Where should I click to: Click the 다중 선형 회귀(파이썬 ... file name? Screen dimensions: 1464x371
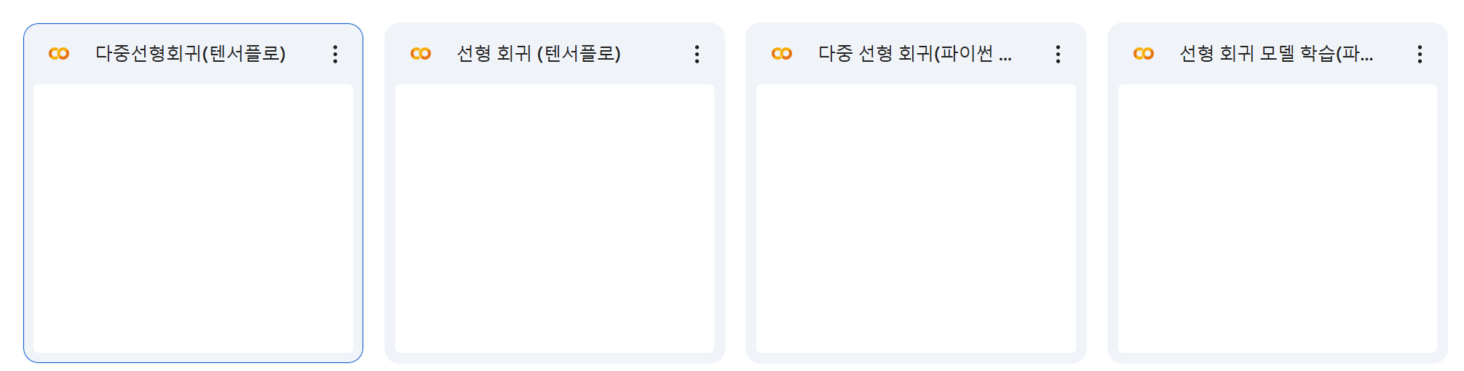[x=915, y=54]
